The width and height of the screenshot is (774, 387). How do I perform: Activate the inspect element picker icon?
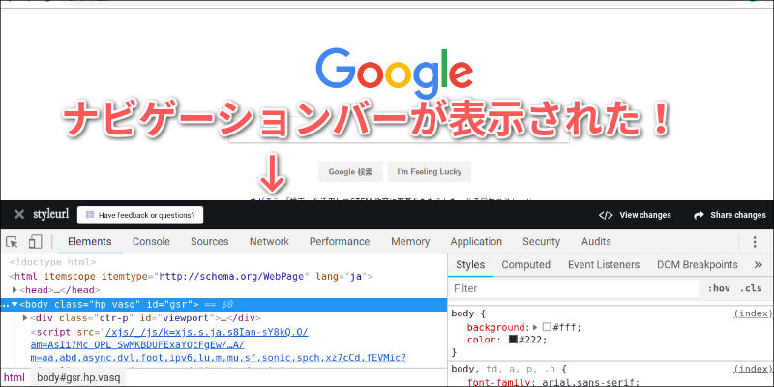point(12,242)
